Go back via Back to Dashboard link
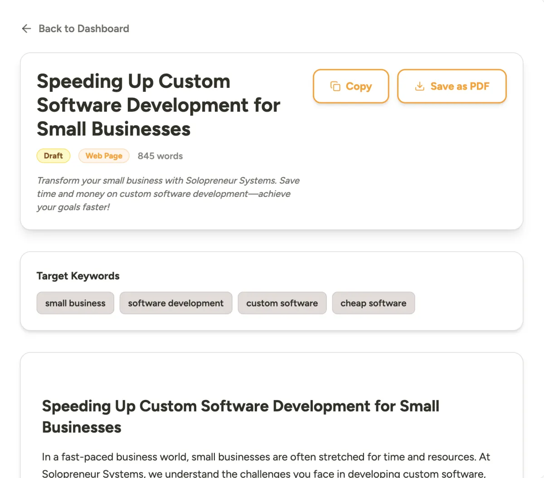Image resolution: width=544 pixels, height=478 pixels. 83,29
